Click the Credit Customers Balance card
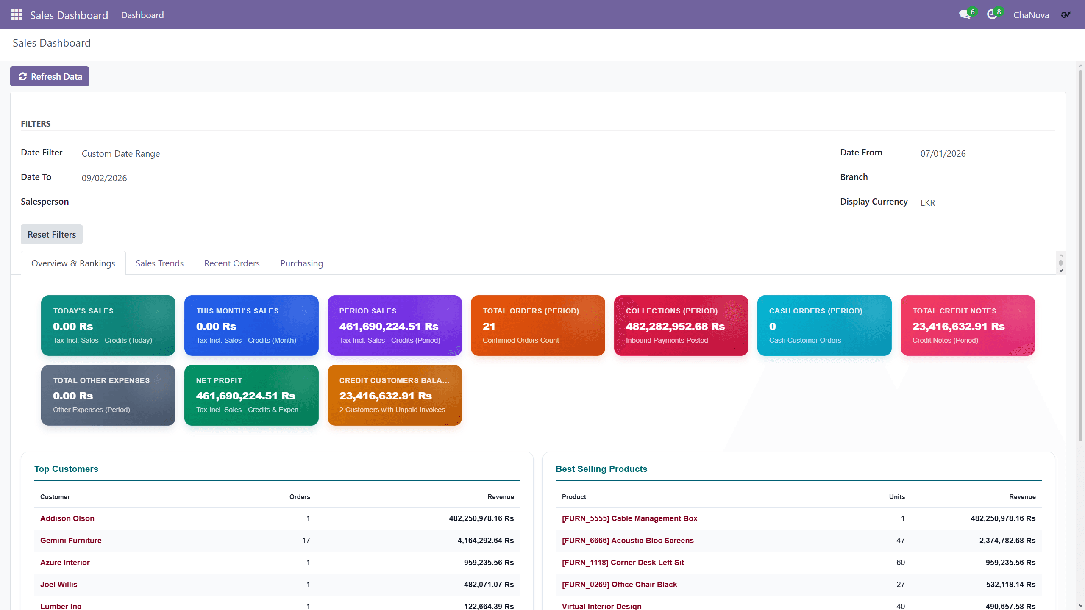This screenshot has width=1085, height=610. coord(395,395)
